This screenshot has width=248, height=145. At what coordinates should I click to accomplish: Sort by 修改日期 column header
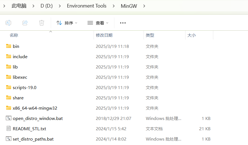(104, 35)
